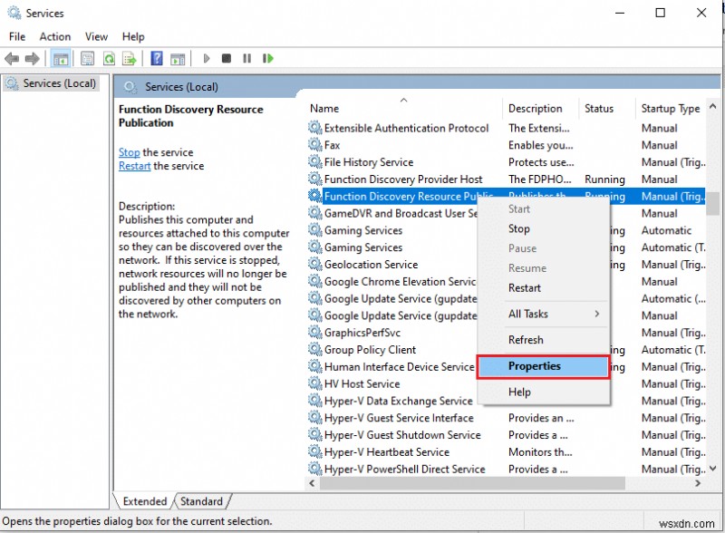Toggle the Show/Hide Console Tree icon
Viewport: 725px width, 533px height.
[x=60, y=58]
